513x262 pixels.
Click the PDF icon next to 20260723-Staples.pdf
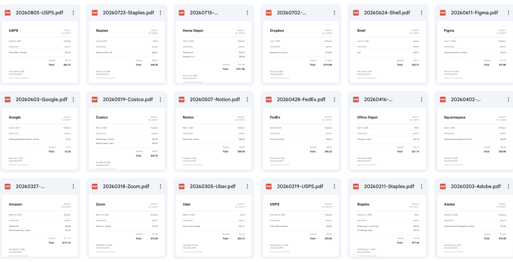95,13
